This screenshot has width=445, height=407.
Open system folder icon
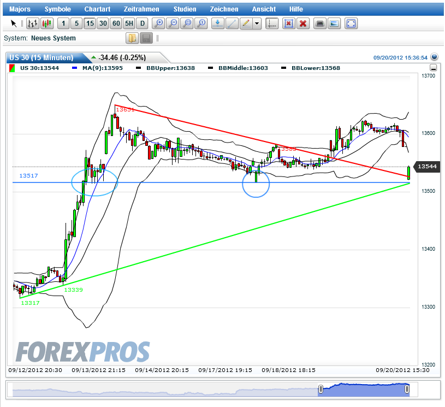pyautogui.click(x=132, y=38)
